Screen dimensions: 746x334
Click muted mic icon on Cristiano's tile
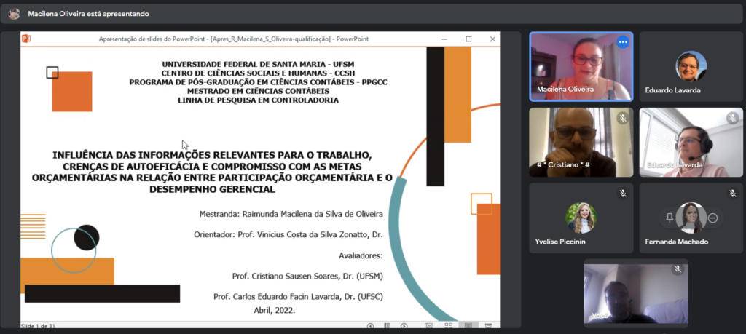point(622,118)
